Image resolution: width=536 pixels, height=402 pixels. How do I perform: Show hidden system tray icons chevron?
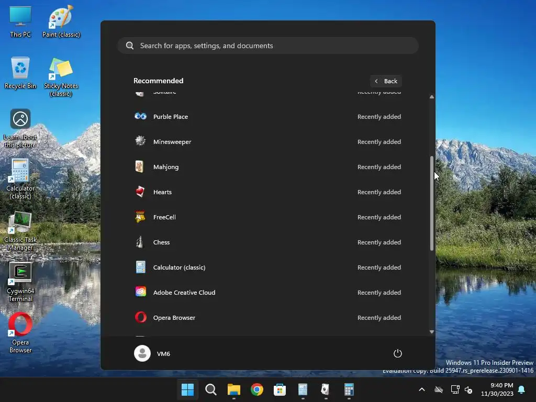click(x=422, y=389)
